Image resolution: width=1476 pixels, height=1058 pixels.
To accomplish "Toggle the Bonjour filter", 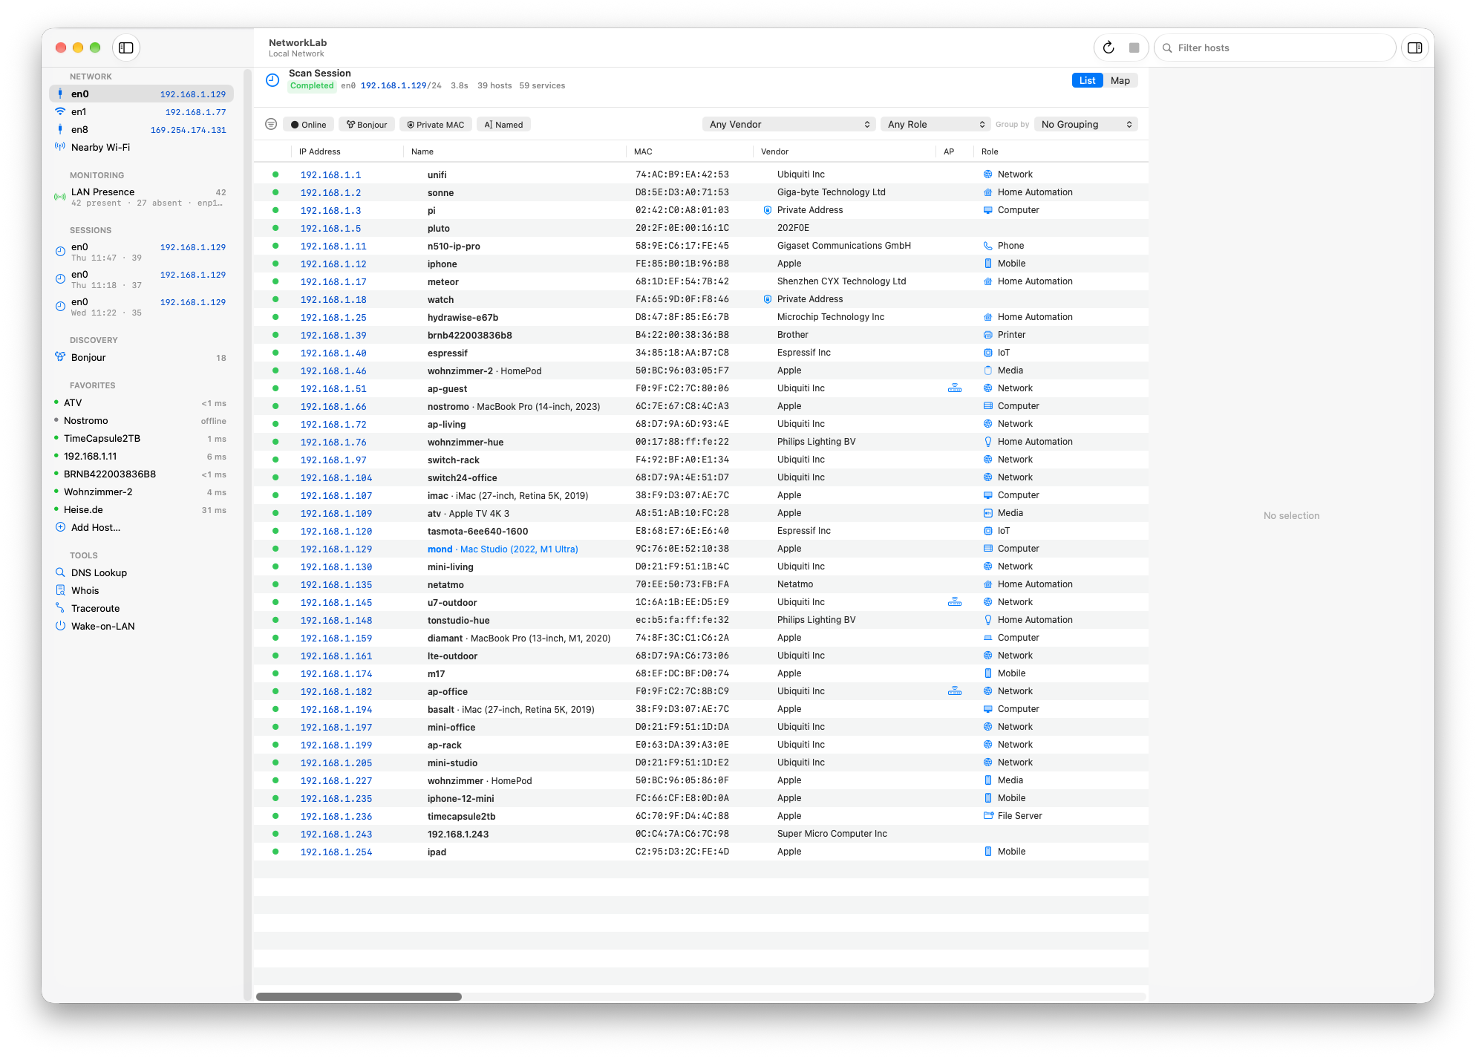I will coord(367,125).
